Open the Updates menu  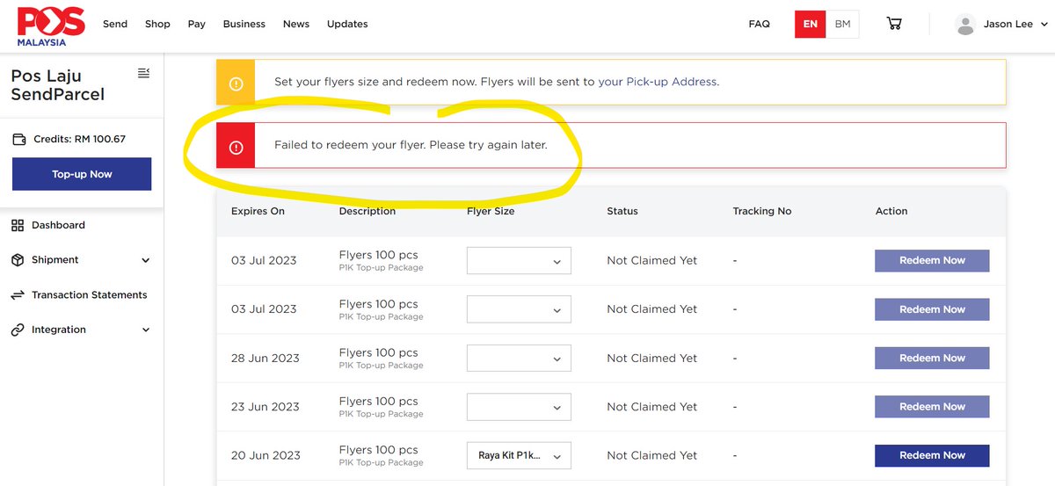347,24
